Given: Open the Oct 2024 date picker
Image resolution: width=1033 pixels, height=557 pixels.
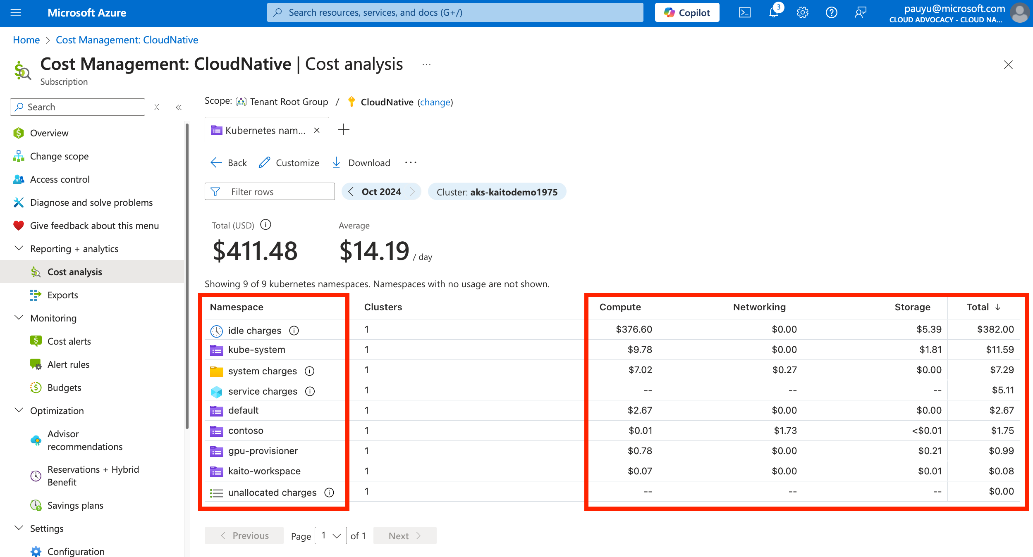Looking at the screenshot, I should (x=381, y=192).
